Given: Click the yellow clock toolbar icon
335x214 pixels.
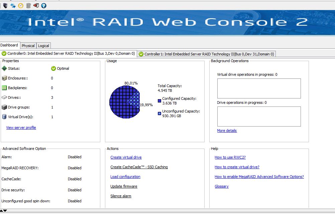Looking at the screenshot, I should click(x=21, y=6).
